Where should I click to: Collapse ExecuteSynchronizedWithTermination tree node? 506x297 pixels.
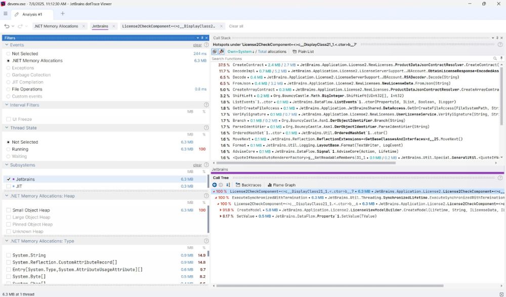(x=216, y=197)
